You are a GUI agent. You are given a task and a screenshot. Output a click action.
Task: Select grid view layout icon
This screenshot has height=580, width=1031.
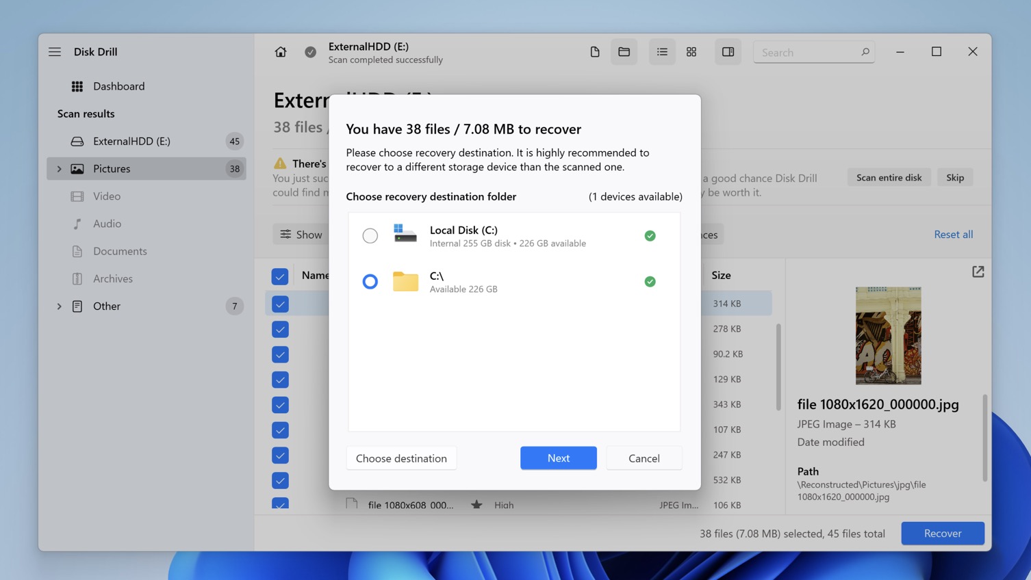(691, 52)
